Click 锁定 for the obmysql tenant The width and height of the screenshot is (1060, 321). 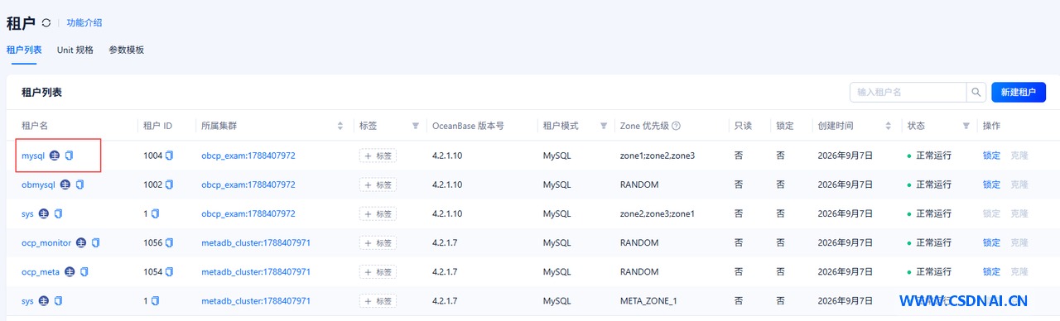pos(991,184)
